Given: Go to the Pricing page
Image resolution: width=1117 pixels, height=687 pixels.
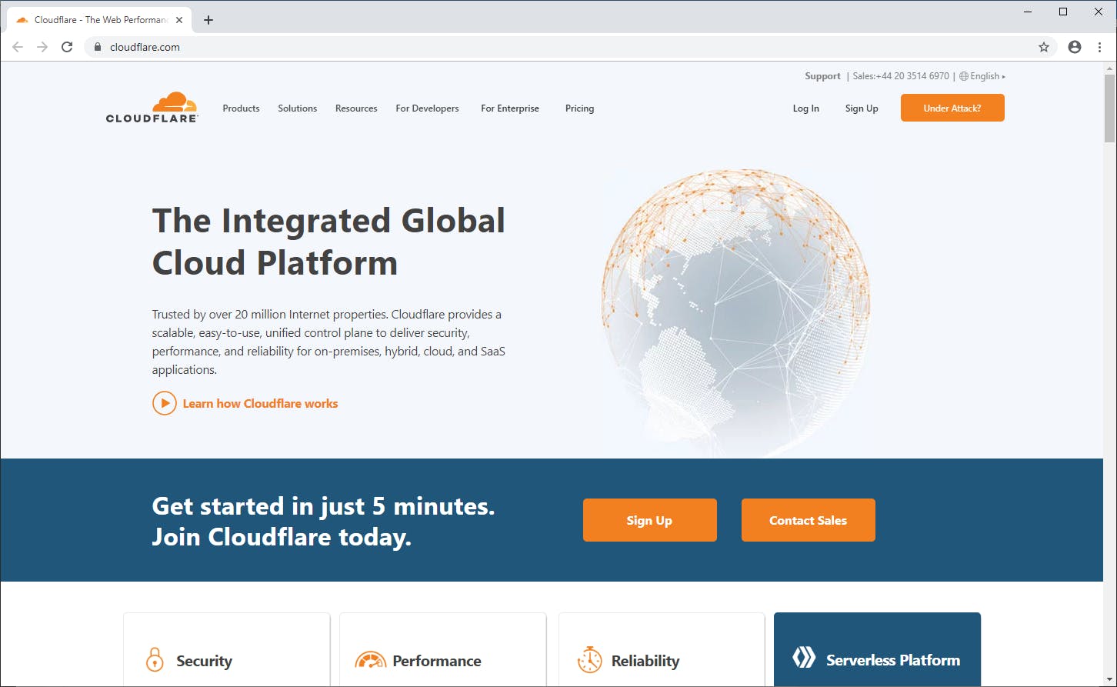Looking at the screenshot, I should coord(579,108).
